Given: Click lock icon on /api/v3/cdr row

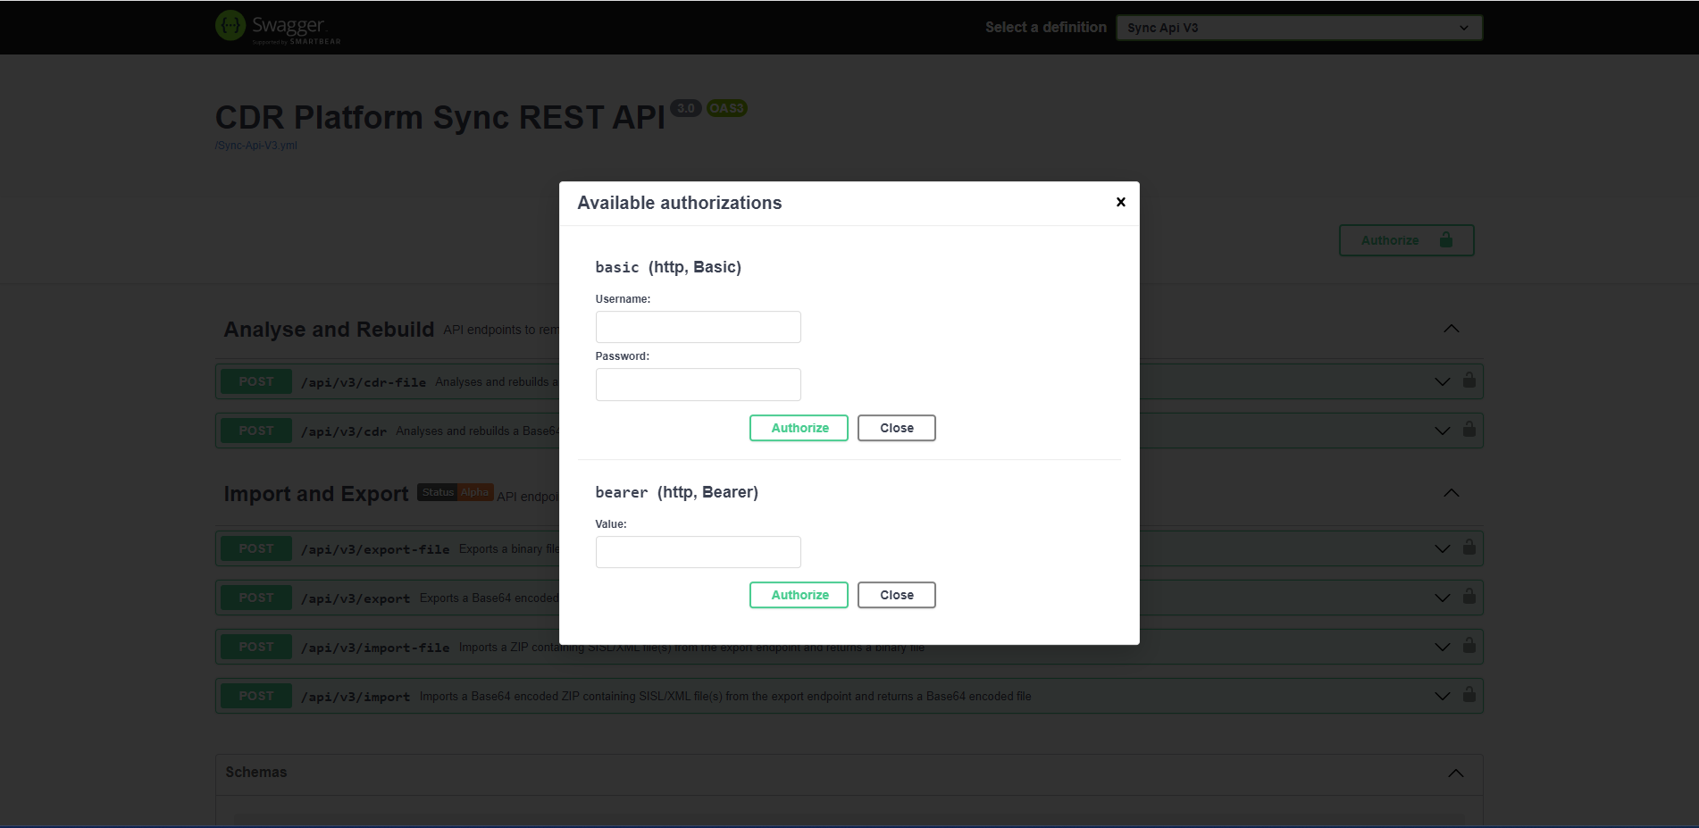Looking at the screenshot, I should (1469, 430).
